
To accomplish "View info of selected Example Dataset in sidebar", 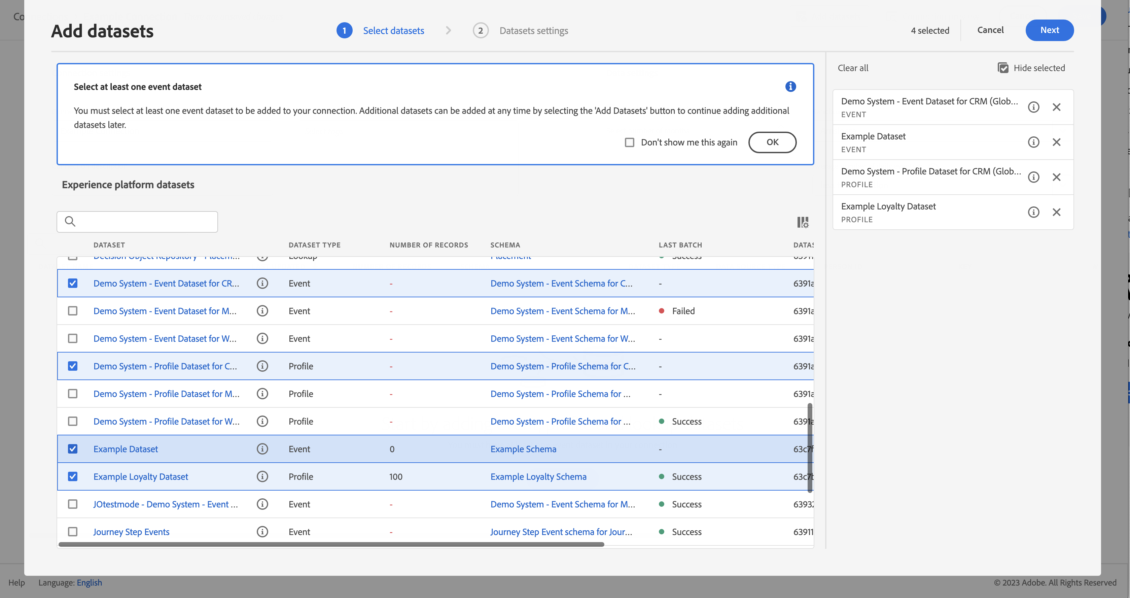I will click(1033, 142).
